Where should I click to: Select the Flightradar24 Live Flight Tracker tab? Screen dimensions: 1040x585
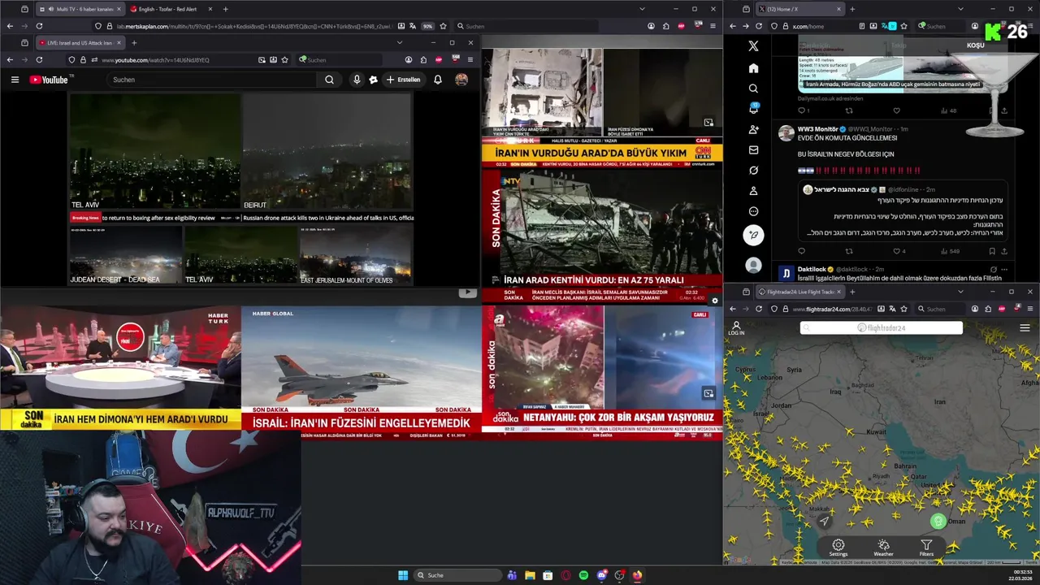(x=801, y=292)
